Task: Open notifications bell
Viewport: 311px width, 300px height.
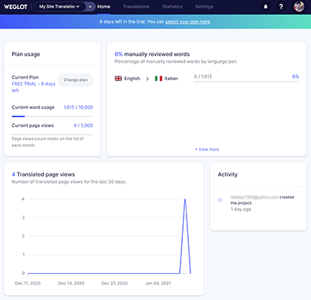Action: click(265, 7)
